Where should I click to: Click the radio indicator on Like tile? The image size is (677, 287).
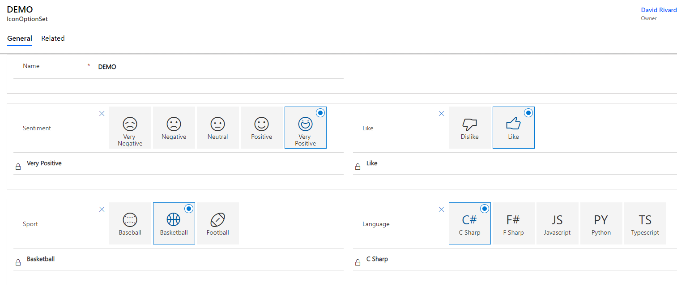pos(528,113)
